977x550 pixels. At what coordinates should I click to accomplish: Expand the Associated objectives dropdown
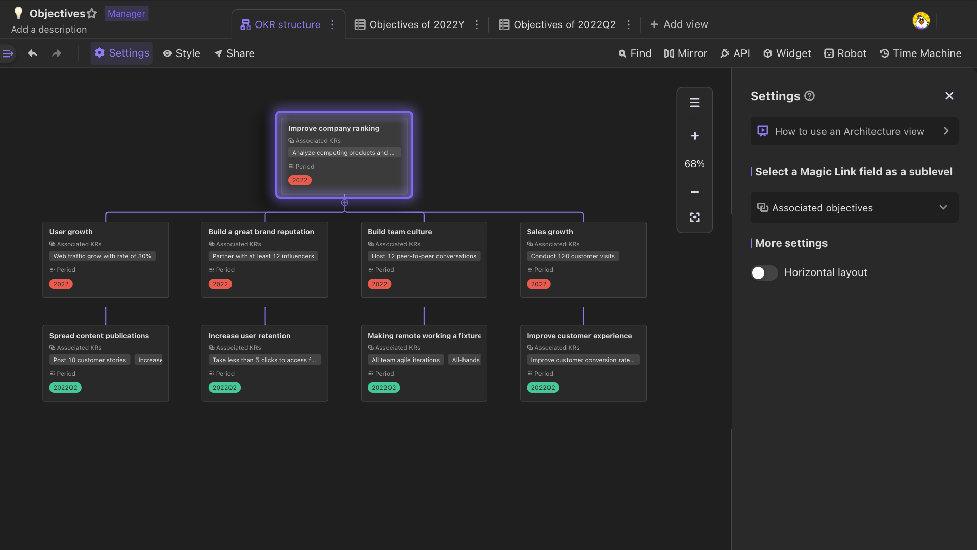(854, 207)
